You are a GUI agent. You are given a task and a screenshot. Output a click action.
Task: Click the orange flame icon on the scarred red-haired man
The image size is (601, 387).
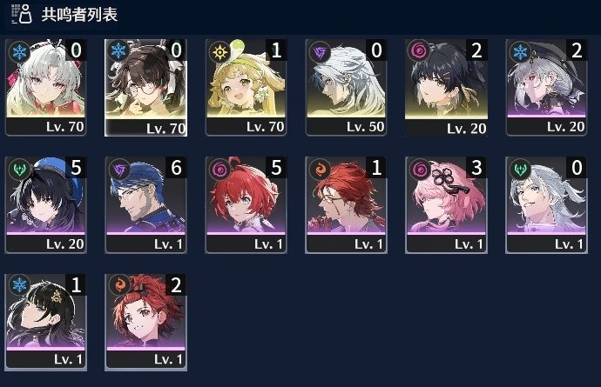pyautogui.click(x=320, y=169)
